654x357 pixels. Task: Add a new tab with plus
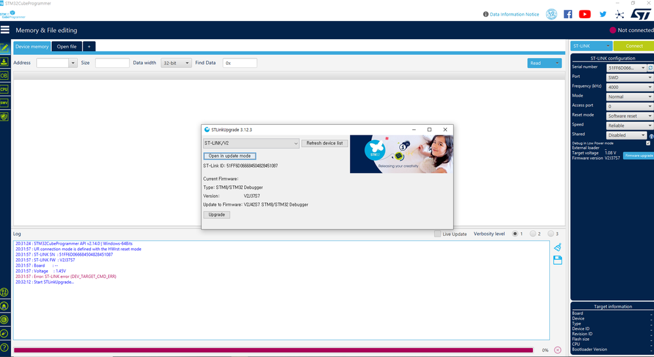(x=89, y=46)
